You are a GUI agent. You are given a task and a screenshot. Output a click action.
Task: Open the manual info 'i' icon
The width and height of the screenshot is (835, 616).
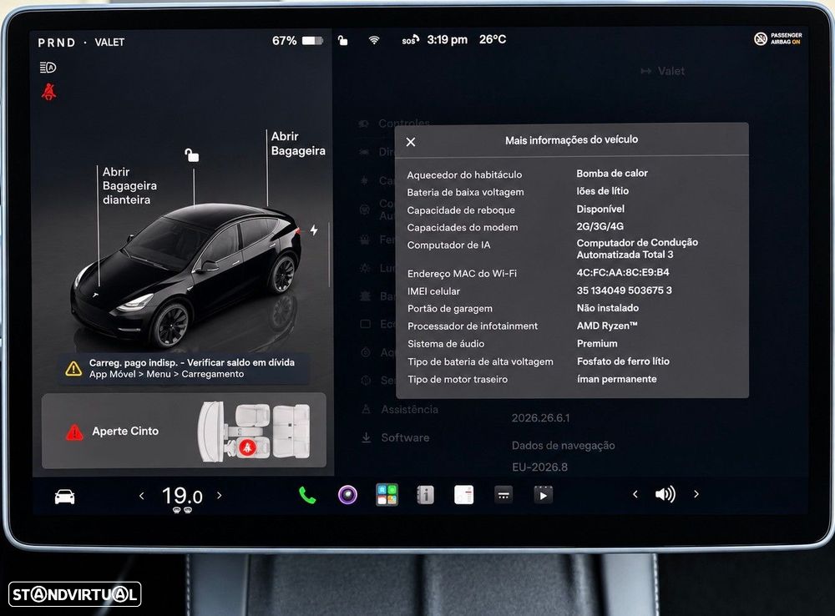pyautogui.click(x=425, y=495)
